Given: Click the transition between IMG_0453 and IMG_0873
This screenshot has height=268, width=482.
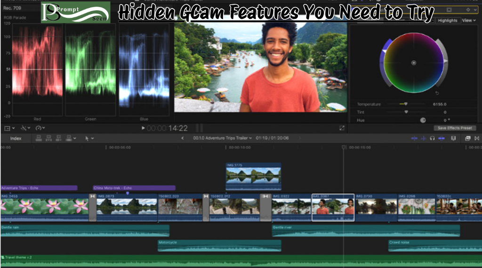Looking at the screenshot, I should pos(93,207).
